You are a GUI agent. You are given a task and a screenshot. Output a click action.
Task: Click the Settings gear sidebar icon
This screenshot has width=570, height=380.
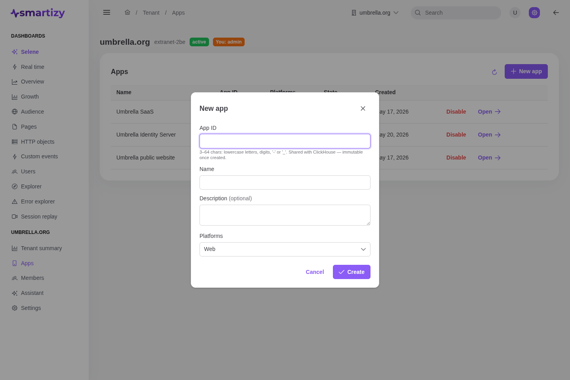click(x=15, y=308)
